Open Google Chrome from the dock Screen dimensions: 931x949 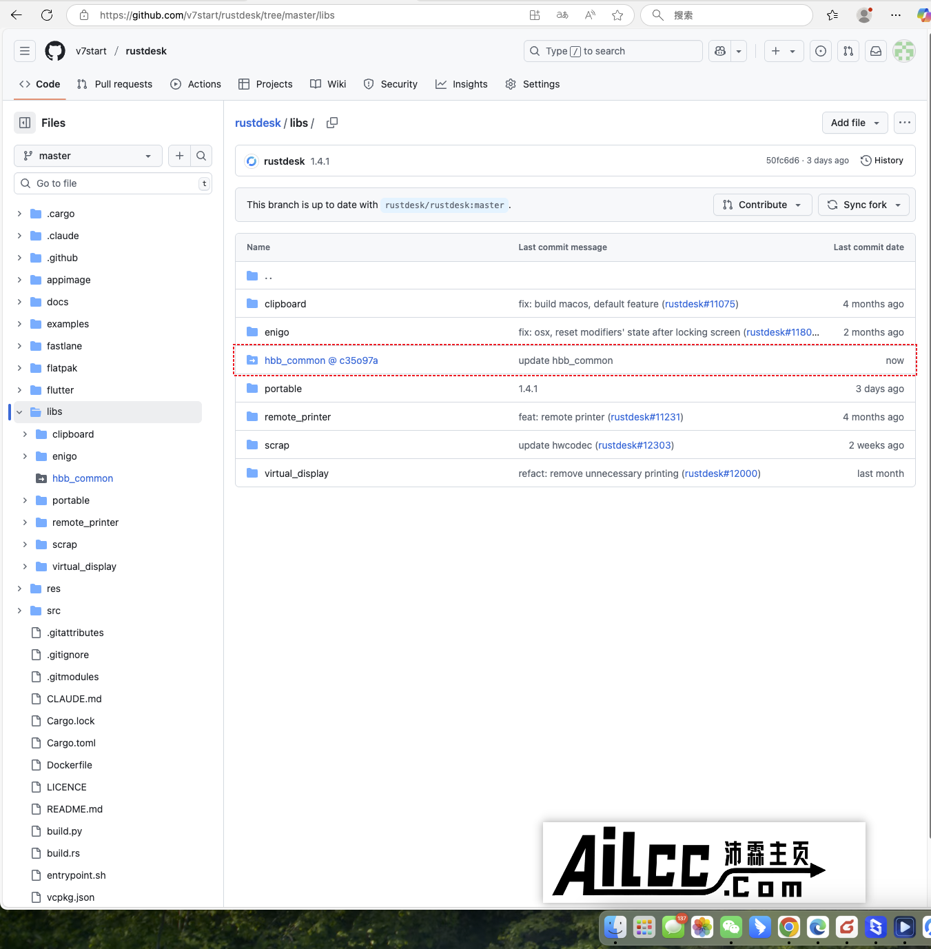point(789,927)
